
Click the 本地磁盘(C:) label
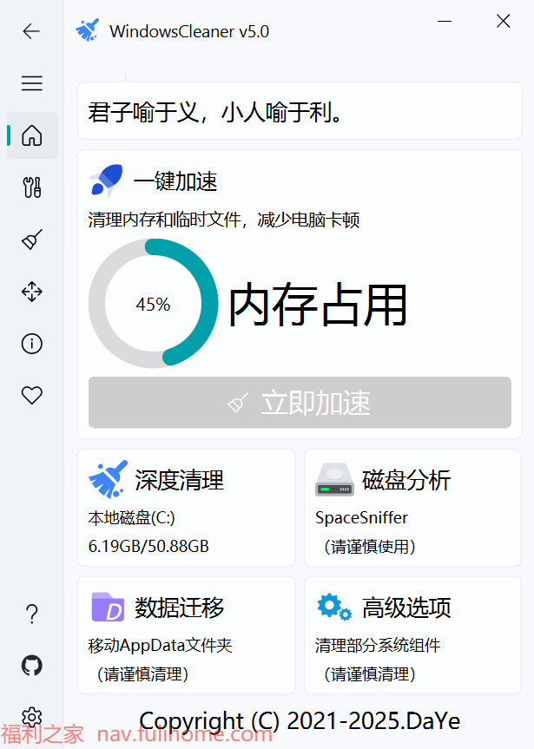[131, 518]
